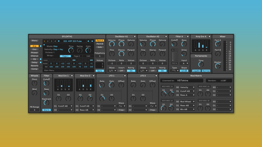Image resolution: width=262 pixels, height=147 pixels.
Task: Enable the Dist effect checkbox
Action: [x=41, y=49]
